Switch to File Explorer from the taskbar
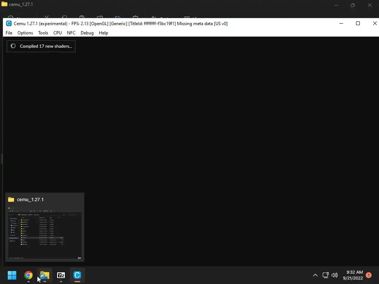Viewport: 379px width, 284px height. (x=45, y=275)
